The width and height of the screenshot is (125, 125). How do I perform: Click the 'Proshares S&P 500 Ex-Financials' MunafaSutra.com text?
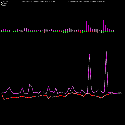click(x=87, y=1)
